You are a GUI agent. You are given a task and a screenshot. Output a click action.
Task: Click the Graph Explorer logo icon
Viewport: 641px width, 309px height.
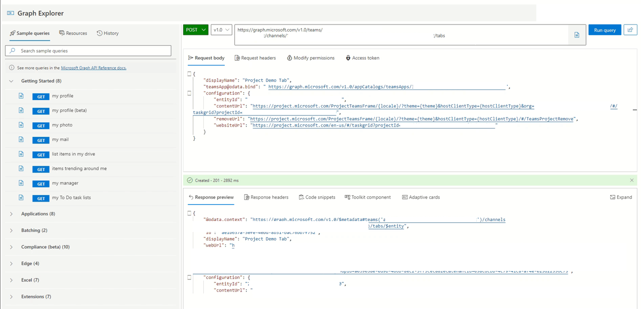(x=11, y=13)
